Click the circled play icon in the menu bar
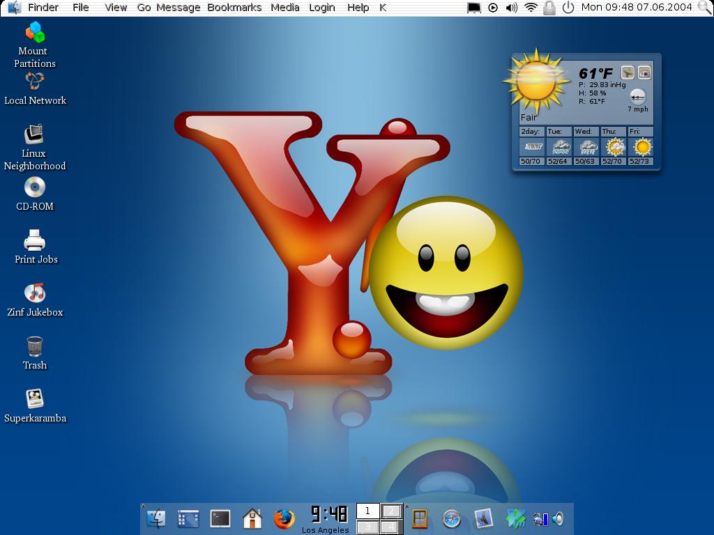Image resolution: width=714 pixels, height=535 pixels. [x=493, y=8]
